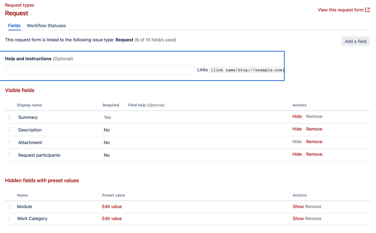
Task: Click the Module row drag handle
Action: [x=9, y=207]
